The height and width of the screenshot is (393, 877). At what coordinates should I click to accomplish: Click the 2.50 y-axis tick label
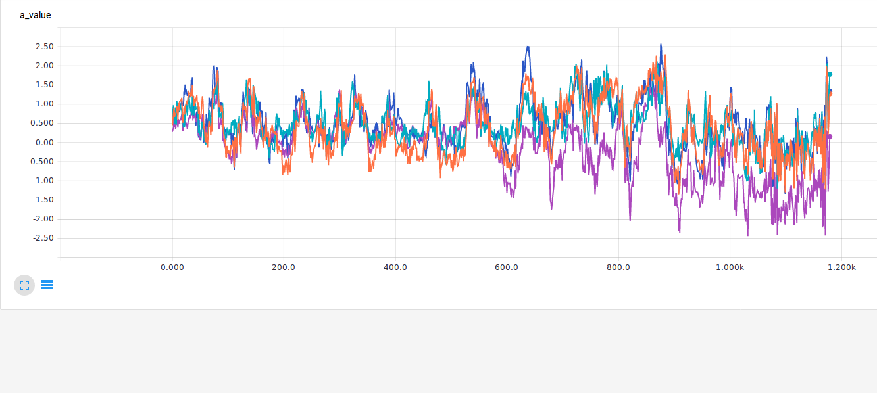point(45,47)
